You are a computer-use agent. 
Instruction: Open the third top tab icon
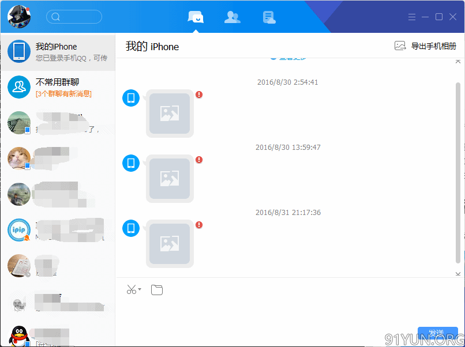tap(269, 17)
